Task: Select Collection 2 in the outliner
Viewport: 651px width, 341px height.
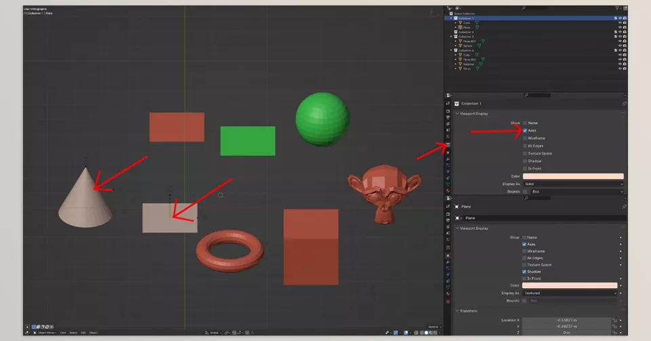Action: (x=466, y=32)
